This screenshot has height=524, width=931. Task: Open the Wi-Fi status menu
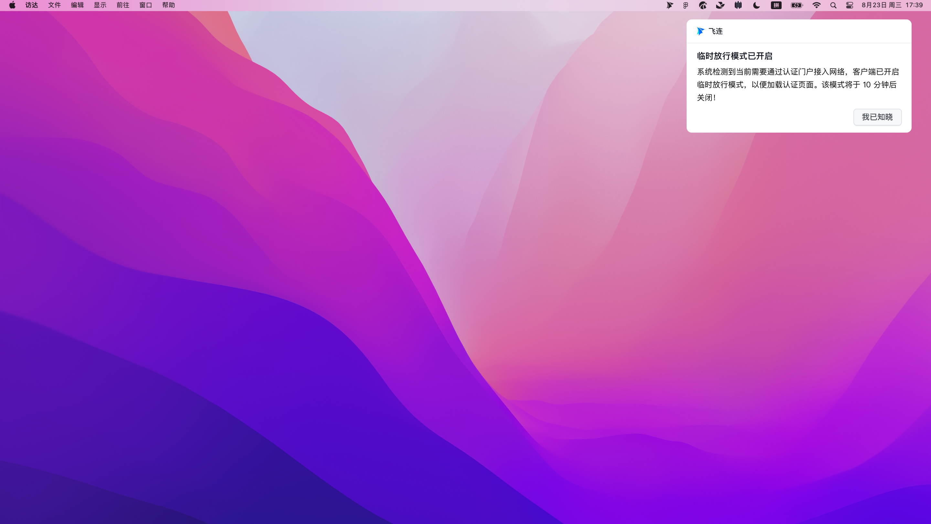(x=817, y=5)
